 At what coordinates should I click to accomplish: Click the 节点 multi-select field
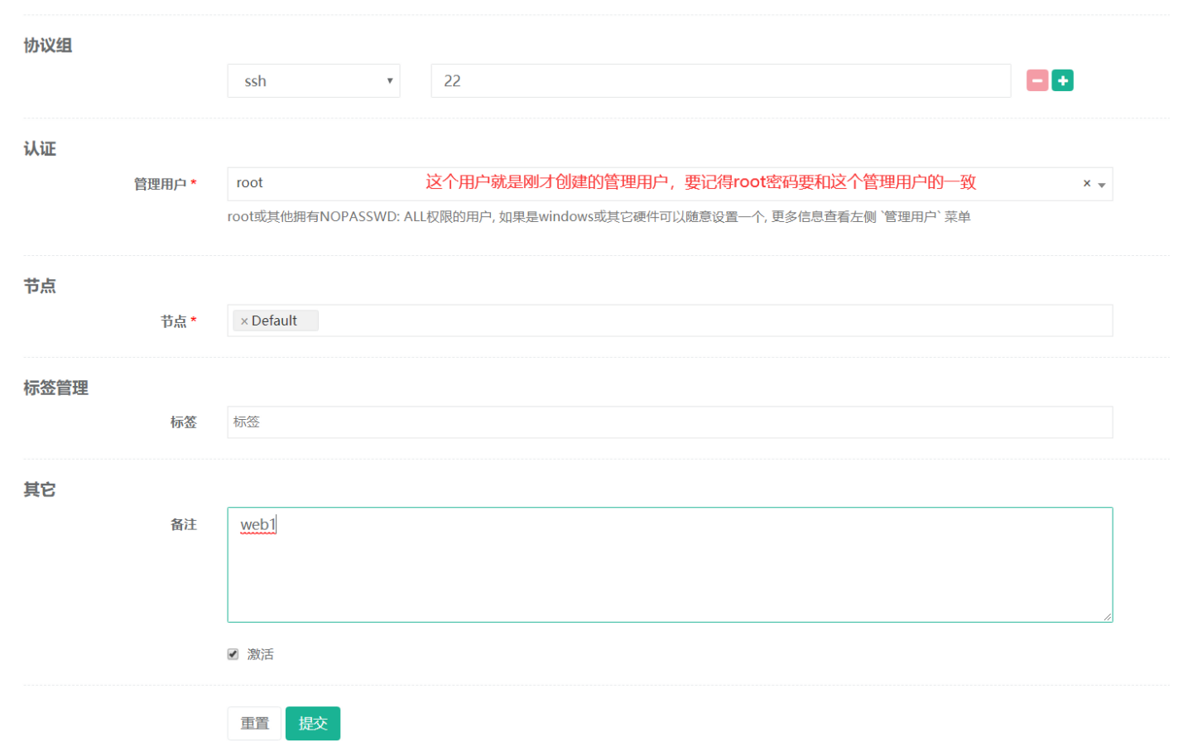[670, 321]
